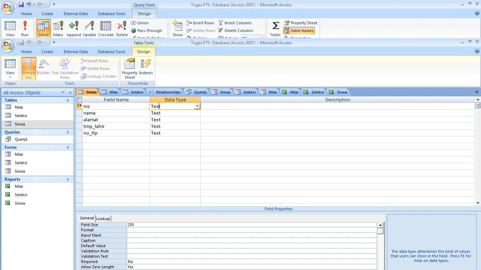Image resolution: width=481 pixels, height=270 pixels.
Task: Select the tmp_lahir field name cell
Action: [x=116, y=126]
